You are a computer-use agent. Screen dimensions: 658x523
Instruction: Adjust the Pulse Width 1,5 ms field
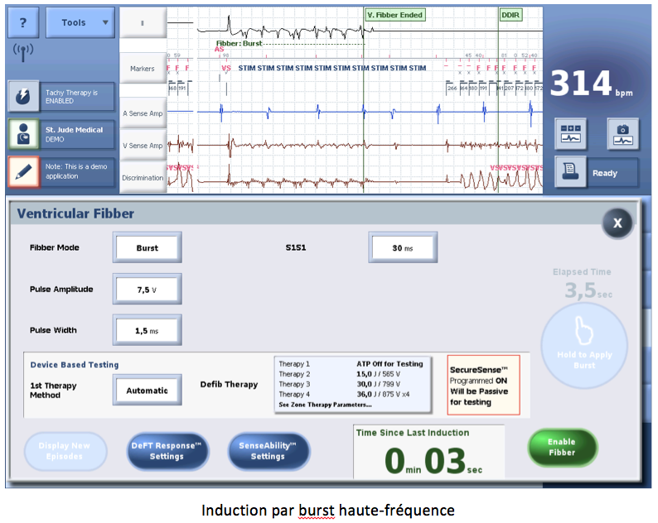click(147, 330)
